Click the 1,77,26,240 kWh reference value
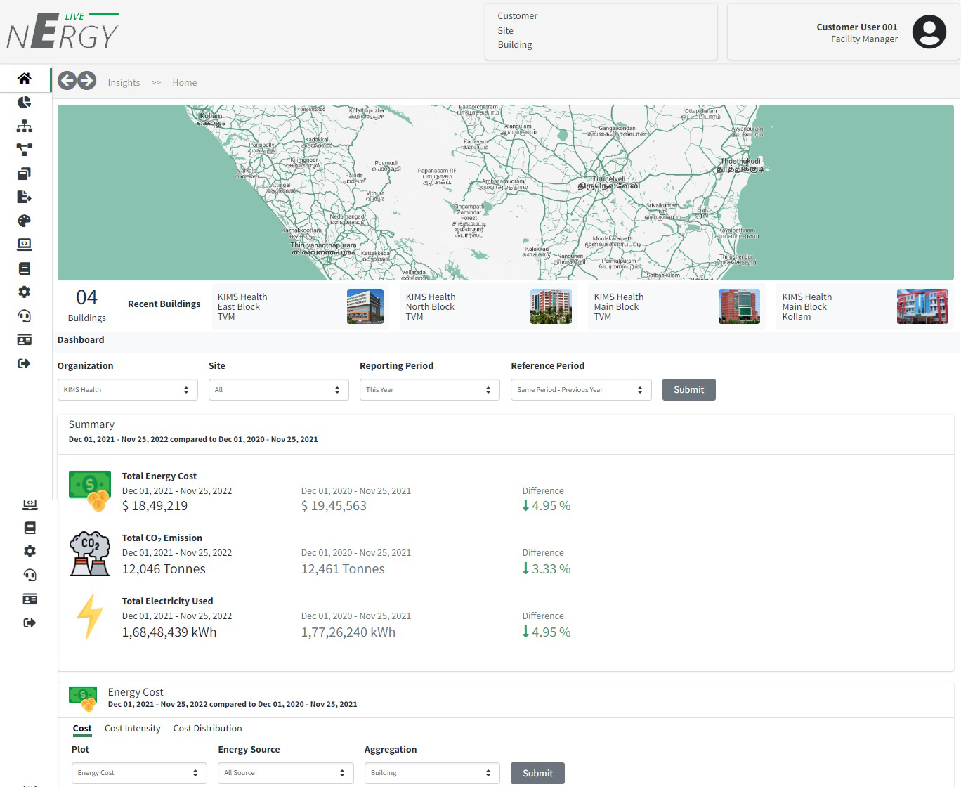This screenshot has height=787, width=961. point(348,632)
